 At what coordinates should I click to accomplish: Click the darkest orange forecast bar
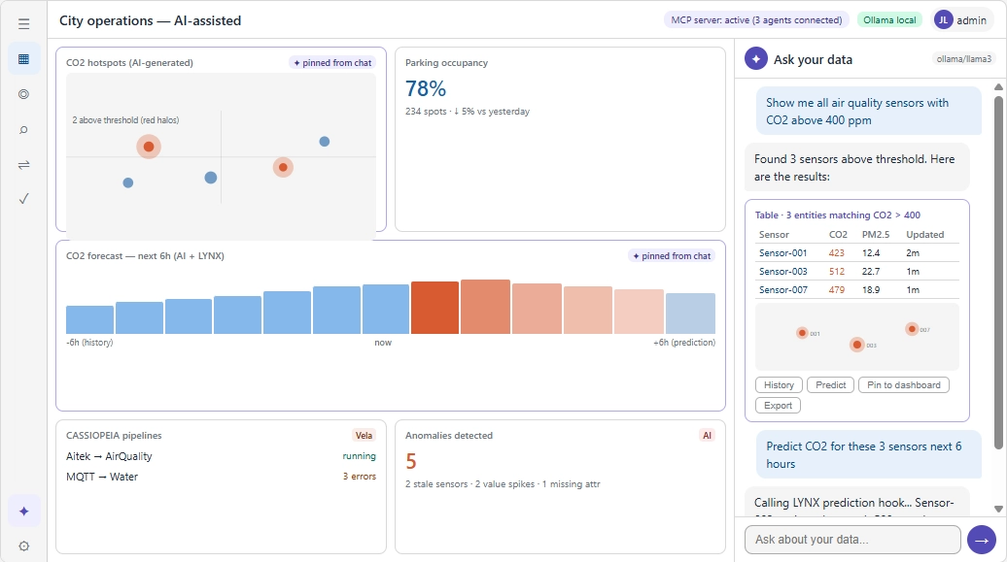434,308
